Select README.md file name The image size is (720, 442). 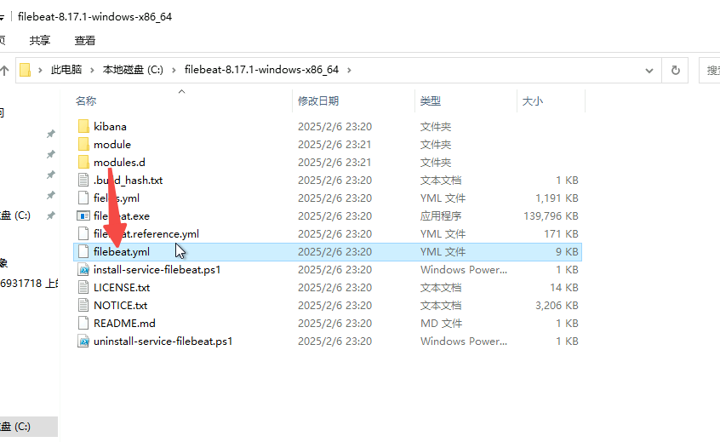point(124,324)
